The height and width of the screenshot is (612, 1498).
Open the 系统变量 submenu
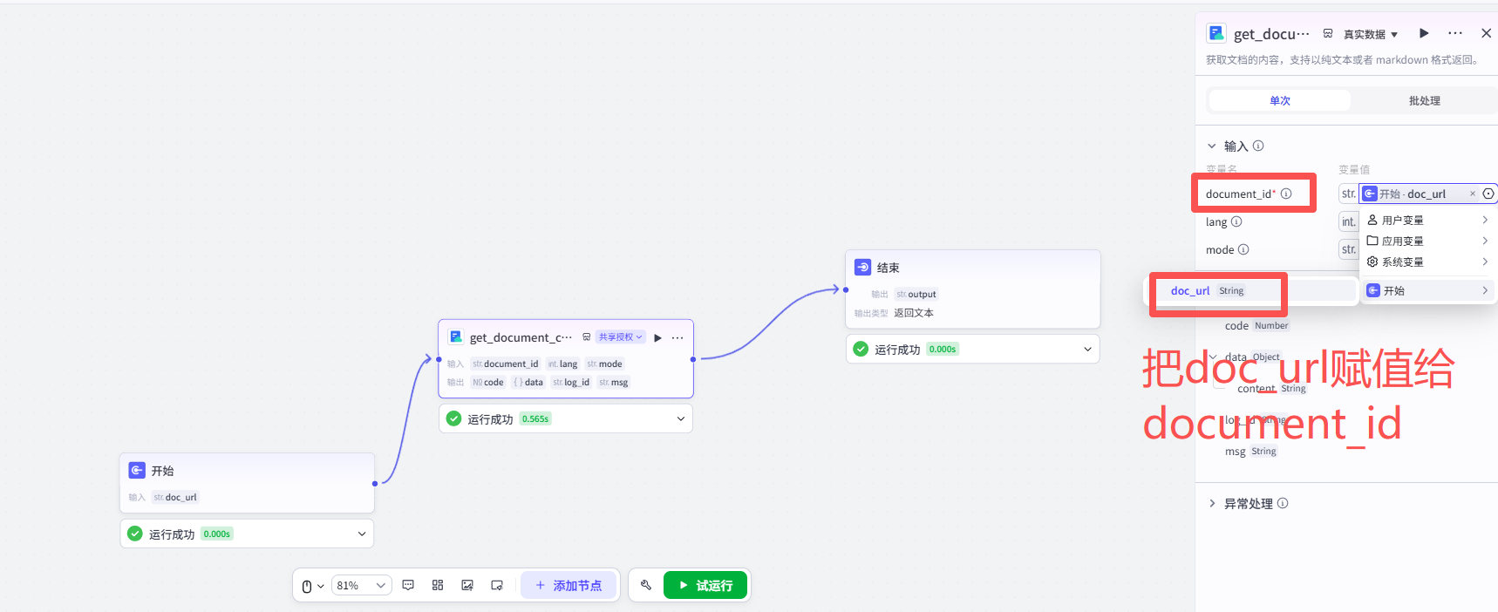(1427, 262)
